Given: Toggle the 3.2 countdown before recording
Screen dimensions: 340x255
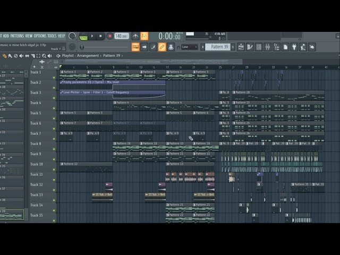Looking at the screenshot, I should pos(144,36).
